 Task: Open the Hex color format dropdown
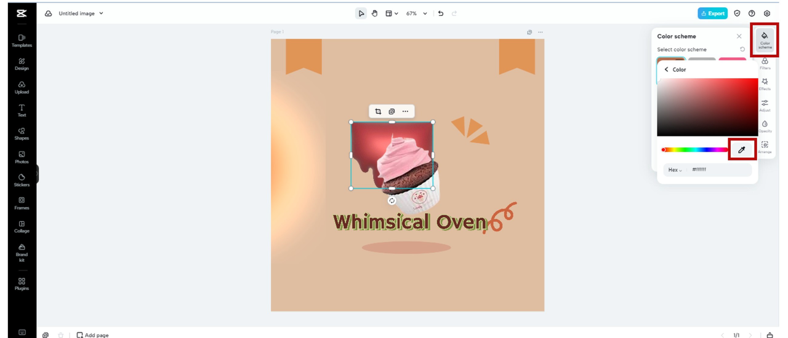click(x=675, y=170)
